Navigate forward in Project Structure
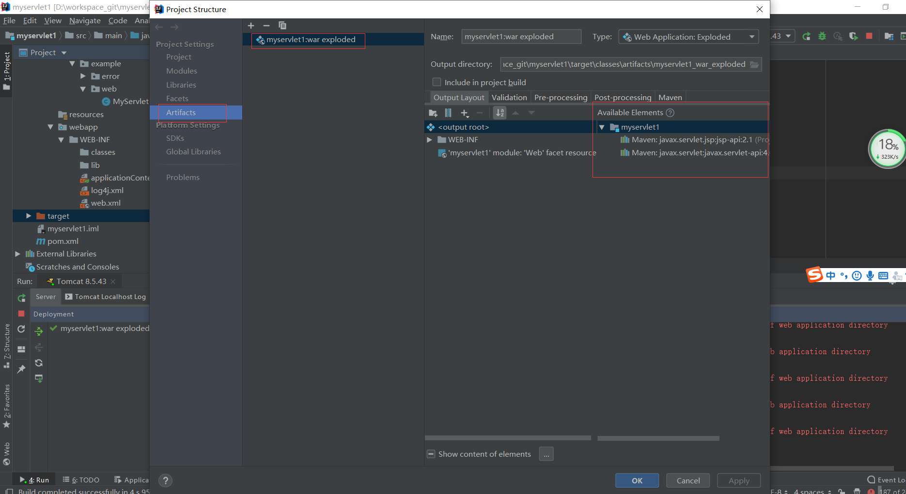This screenshot has width=906, height=494. (x=174, y=27)
